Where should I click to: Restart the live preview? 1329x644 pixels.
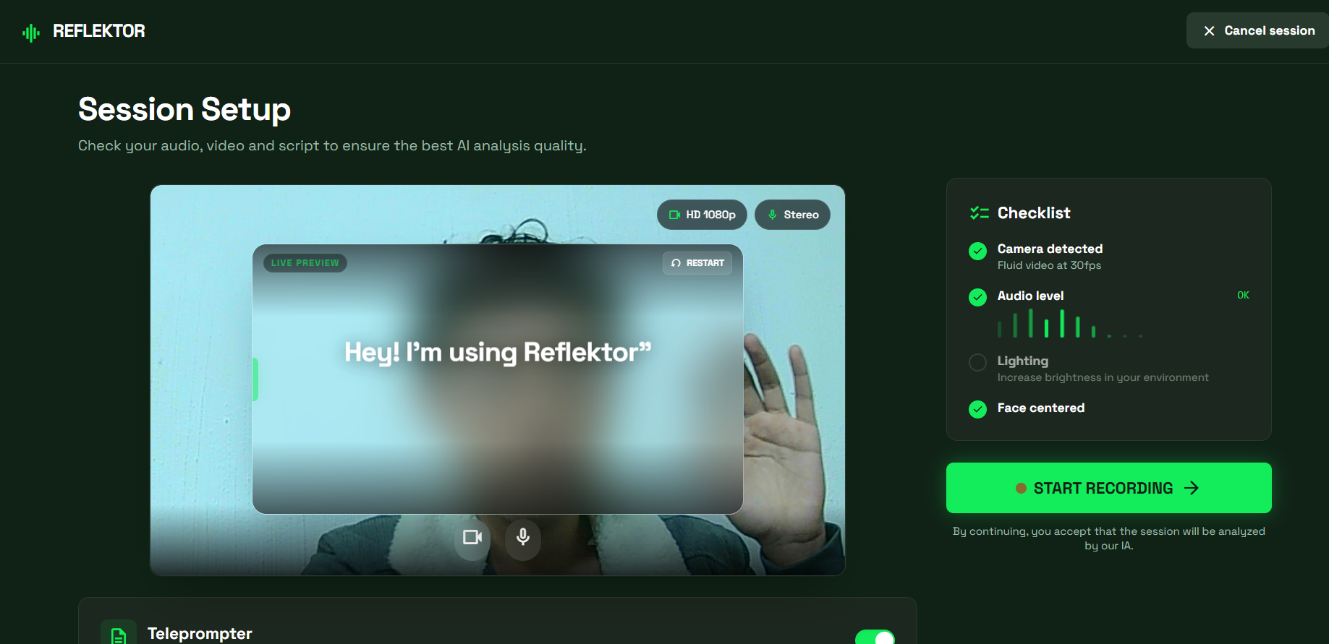[697, 263]
